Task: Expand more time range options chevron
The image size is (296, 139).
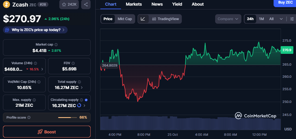Action: click(281, 19)
